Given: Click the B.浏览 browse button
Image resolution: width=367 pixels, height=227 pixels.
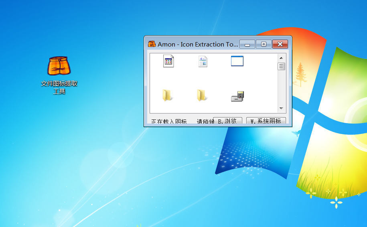Looking at the screenshot, I should pyautogui.click(x=227, y=121).
